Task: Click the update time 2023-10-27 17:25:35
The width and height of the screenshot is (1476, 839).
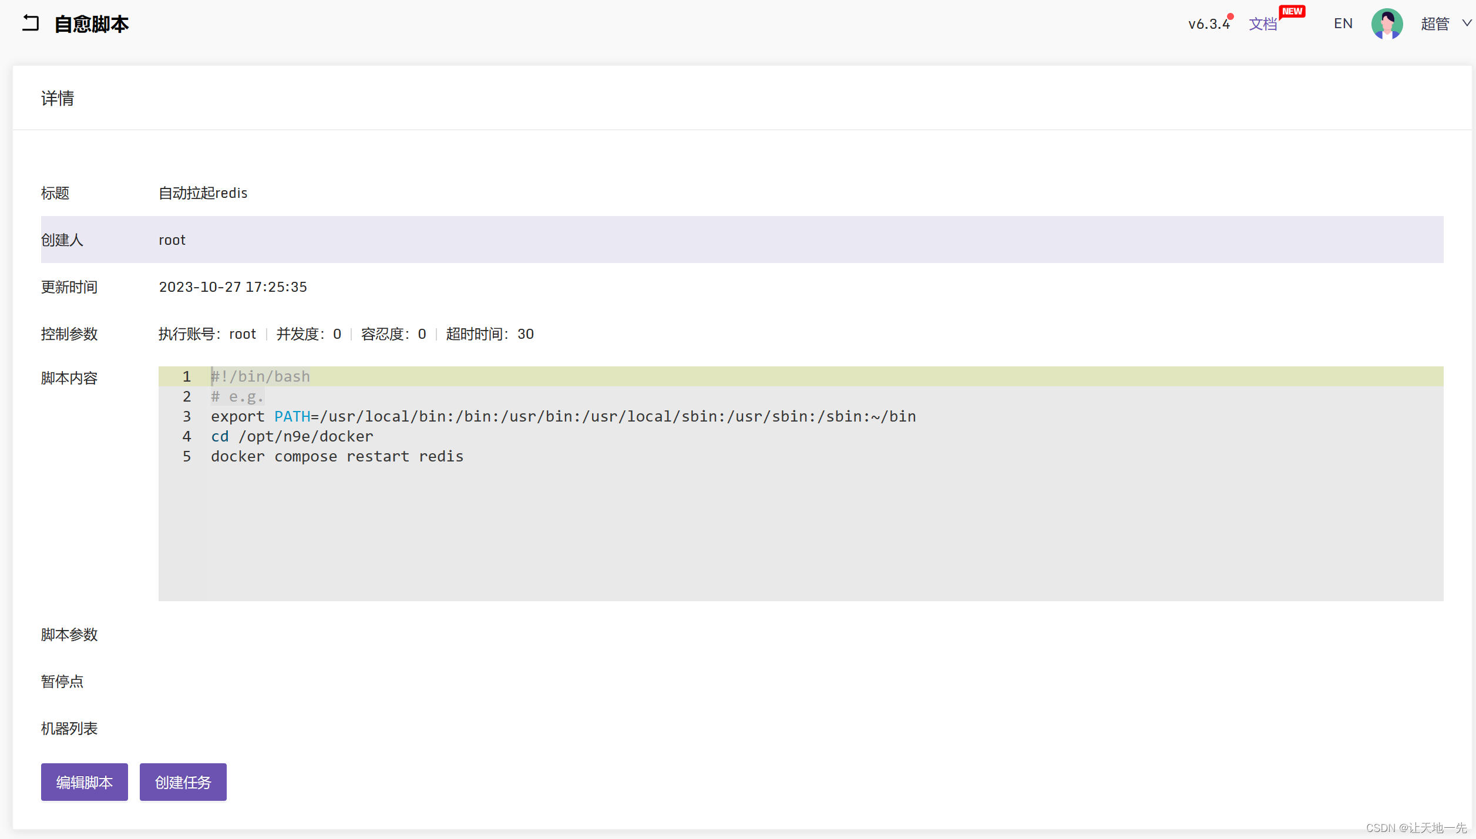Action: click(233, 287)
